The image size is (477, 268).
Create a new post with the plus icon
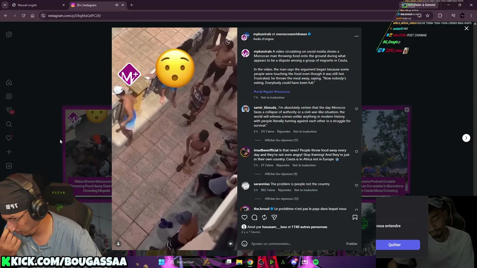click(9, 152)
